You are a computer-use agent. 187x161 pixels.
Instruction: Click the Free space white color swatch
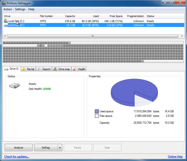(97, 116)
